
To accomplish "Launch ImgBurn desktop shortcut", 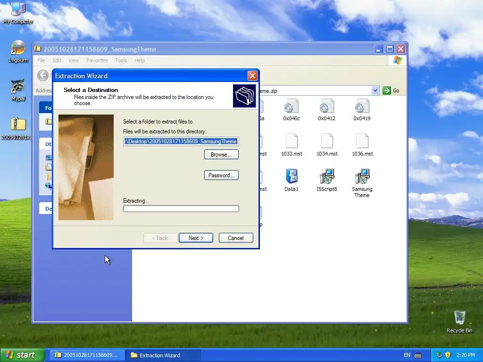I will pos(18,51).
